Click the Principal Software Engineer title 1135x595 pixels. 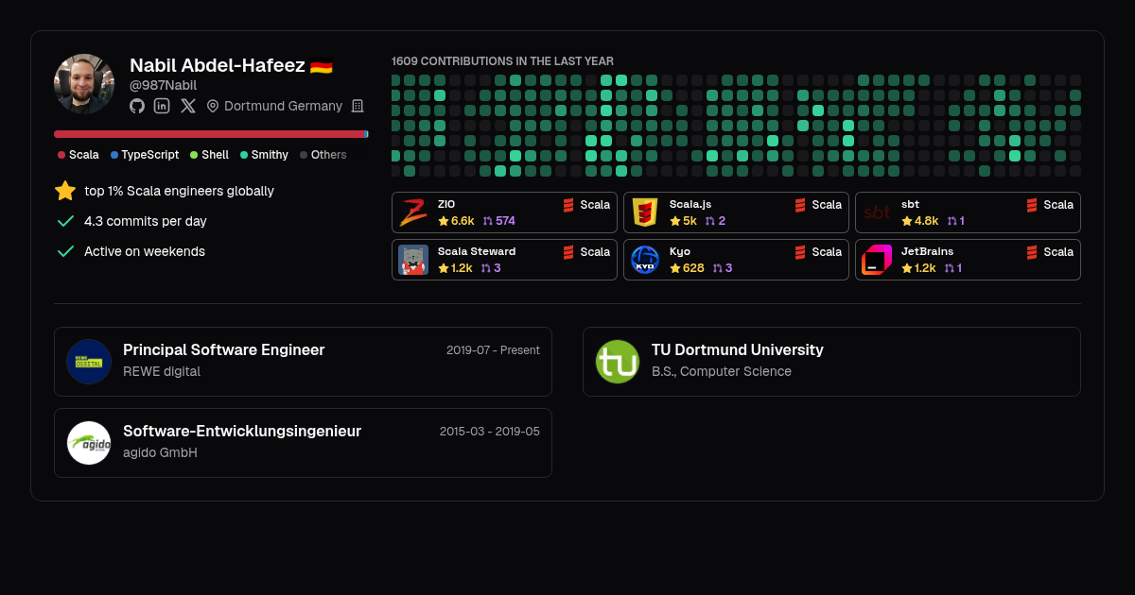point(224,349)
